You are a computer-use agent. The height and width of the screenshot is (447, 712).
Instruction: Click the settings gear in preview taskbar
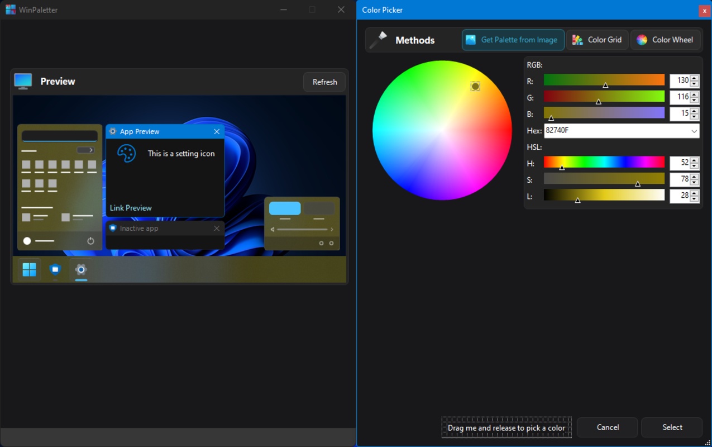pos(81,269)
